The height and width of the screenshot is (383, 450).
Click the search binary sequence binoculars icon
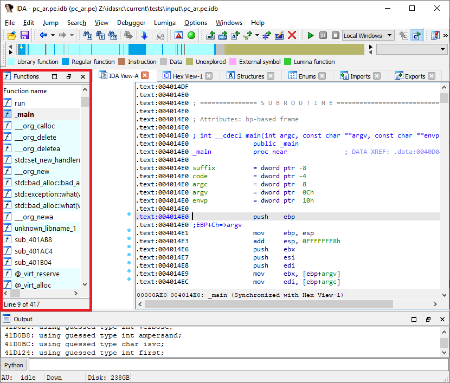click(x=113, y=35)
